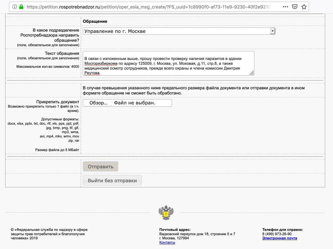Viewport: 333px width, 249px height.
Task: Open the 'Контакты' link in footer
Action: [x=167, y=243]
